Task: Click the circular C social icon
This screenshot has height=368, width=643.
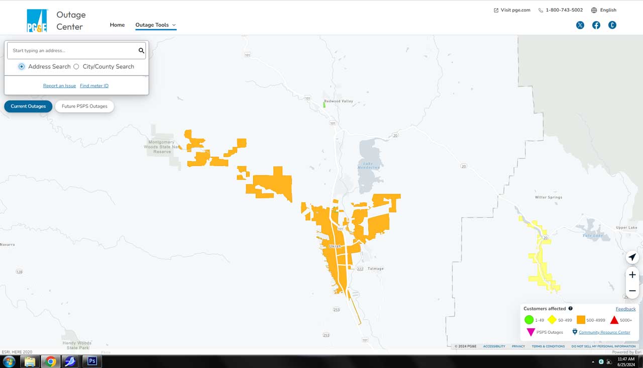Action: [612, 25]
